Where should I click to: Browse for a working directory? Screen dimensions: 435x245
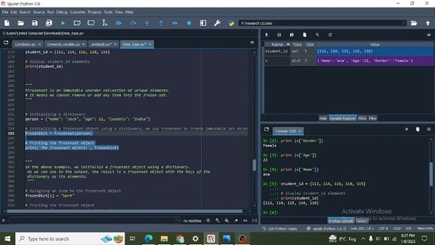click(414, 23)
